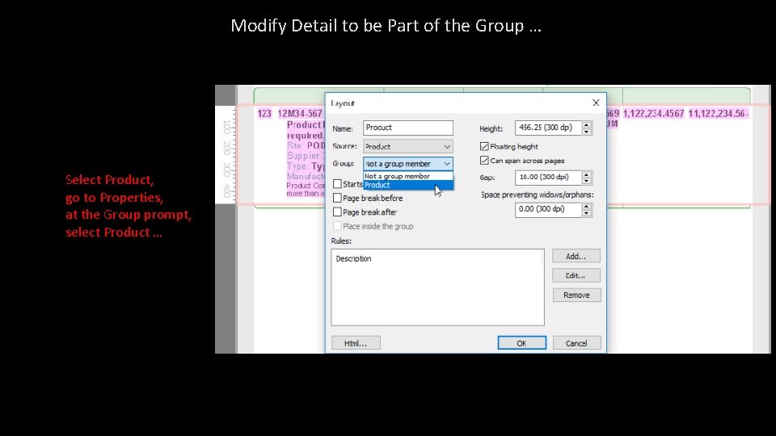Image resolution: width=776 pixels, height=436 pixels.
Task: Decrease Height with the down arrow
Action: [x=587, y=131]
